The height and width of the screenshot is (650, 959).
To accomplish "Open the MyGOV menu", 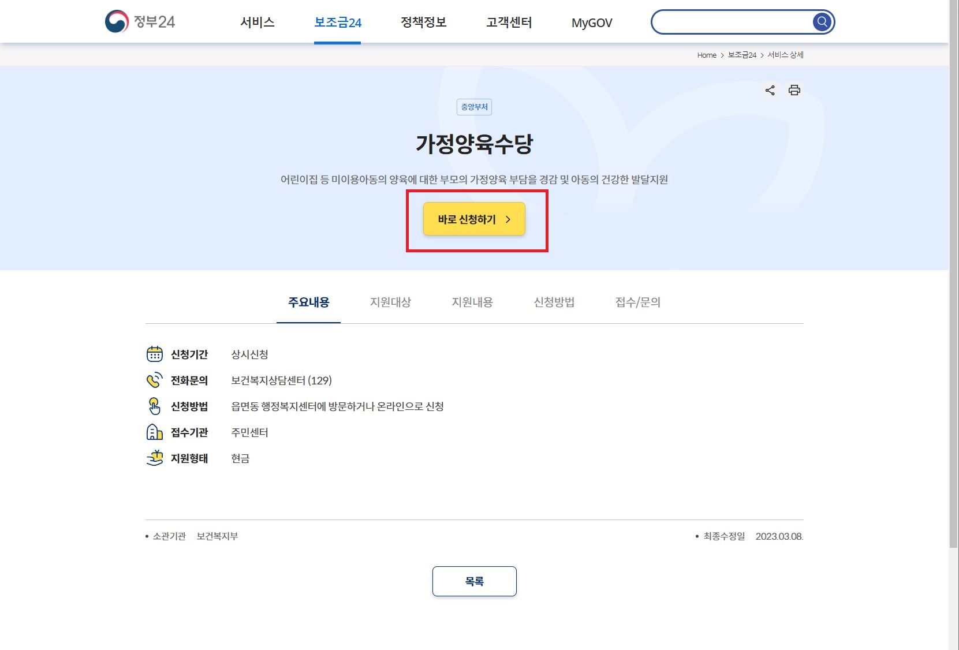I will (x=592, y=23).
